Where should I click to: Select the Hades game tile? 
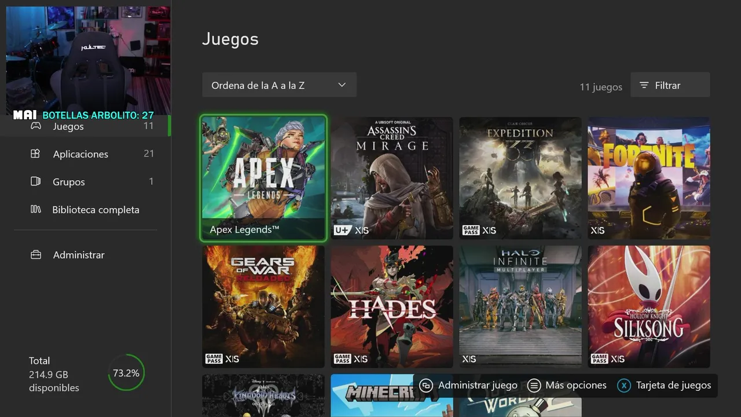pyautogui.click(x=392, y=306)
